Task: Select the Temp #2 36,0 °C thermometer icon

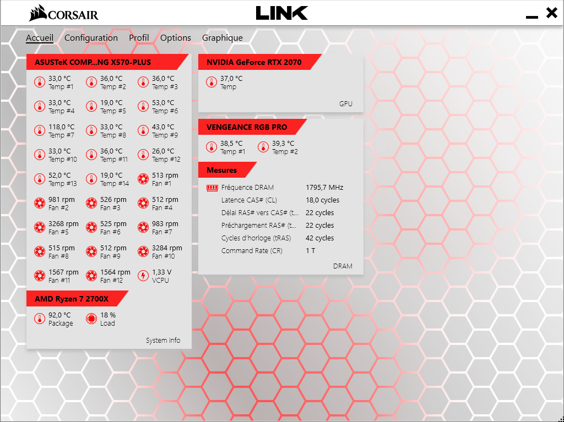Action: click(x=91, y=83)
